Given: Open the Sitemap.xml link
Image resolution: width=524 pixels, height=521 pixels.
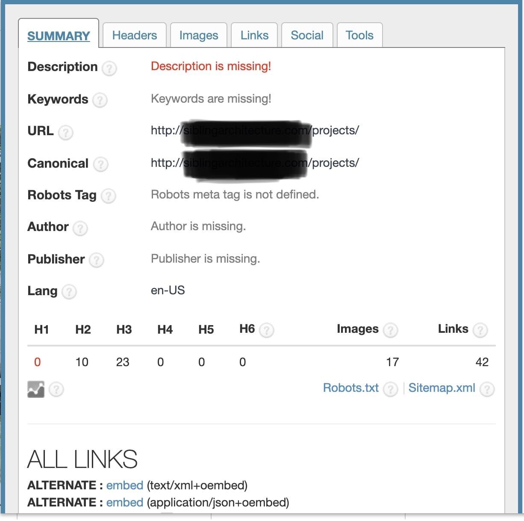Looking at the screenshot, I should pos(442,388).
